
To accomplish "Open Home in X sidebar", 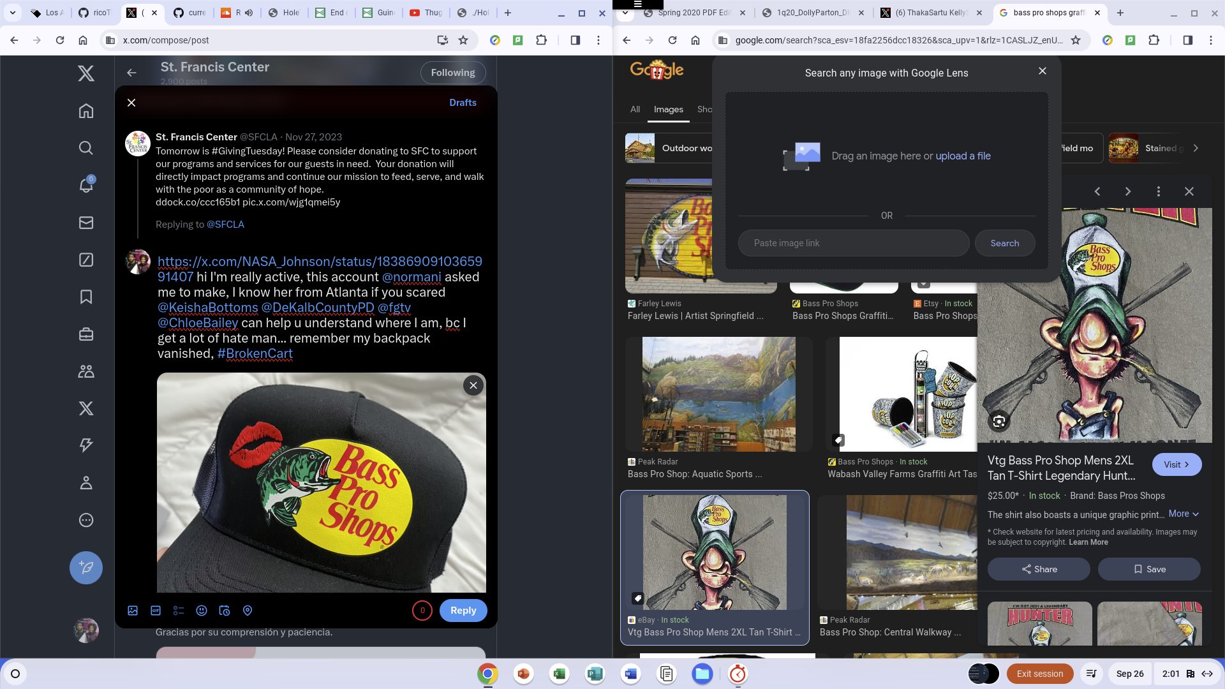I will point(86,111).
